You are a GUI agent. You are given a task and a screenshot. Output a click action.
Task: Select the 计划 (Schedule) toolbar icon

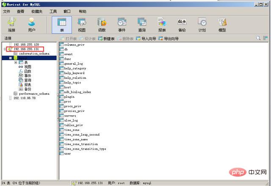202,25
